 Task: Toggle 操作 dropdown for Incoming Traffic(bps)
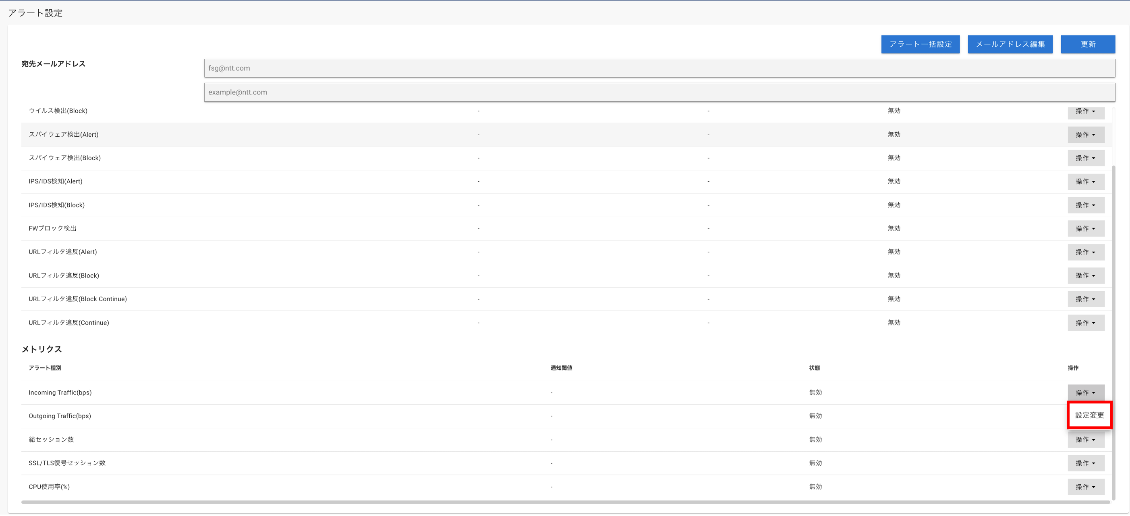point(1086,393)
